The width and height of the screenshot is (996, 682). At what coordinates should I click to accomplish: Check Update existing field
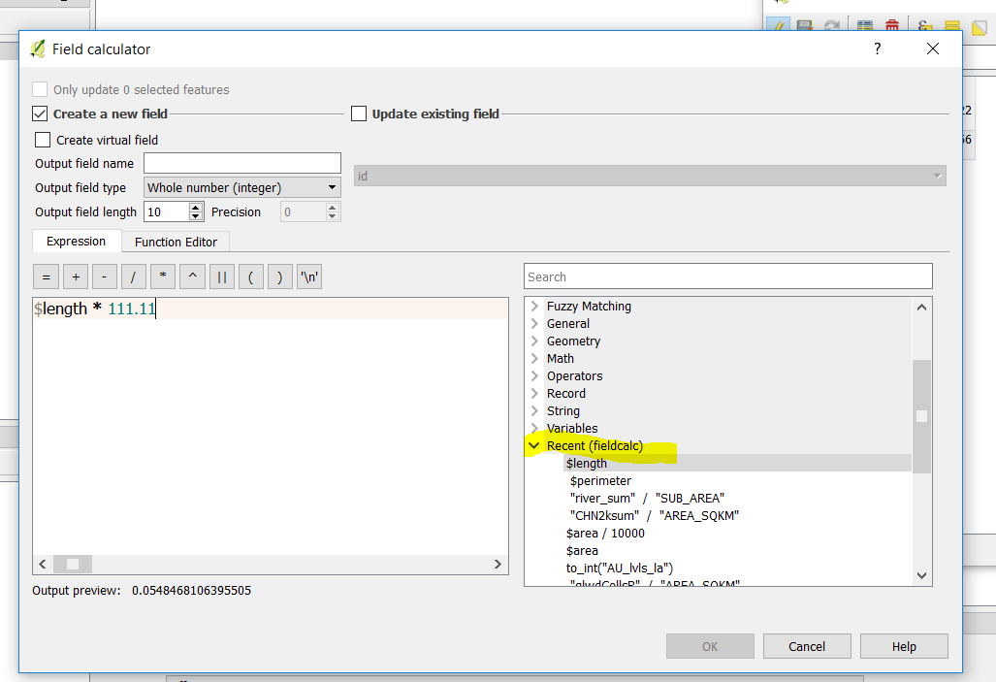359,114
